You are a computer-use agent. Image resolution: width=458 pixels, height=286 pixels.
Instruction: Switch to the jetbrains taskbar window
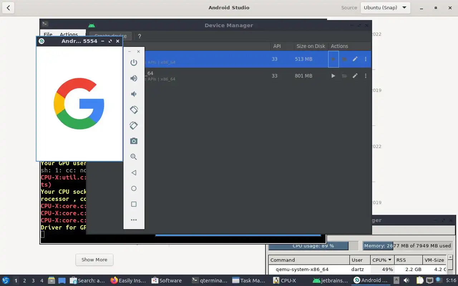click(x=331, y=280)
